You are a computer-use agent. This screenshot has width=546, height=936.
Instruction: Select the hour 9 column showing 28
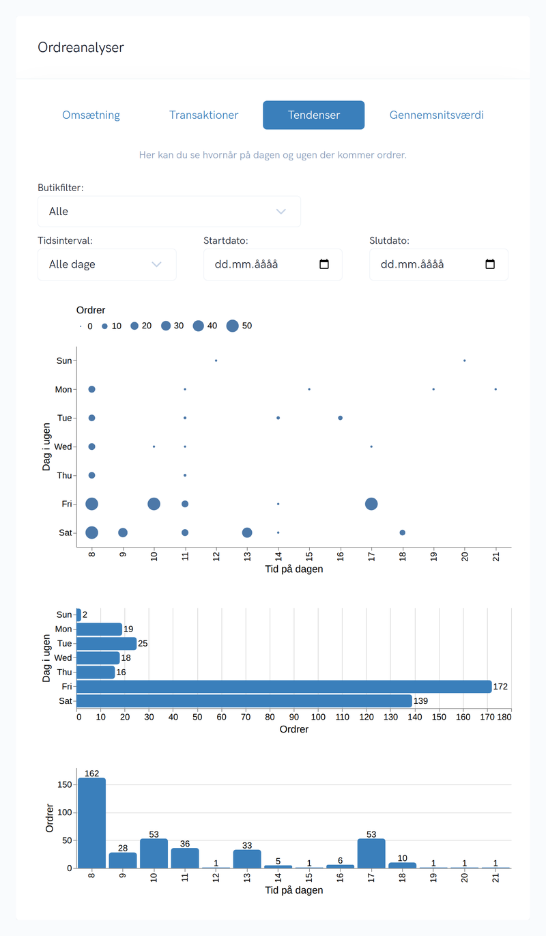[x=123, y=860]
